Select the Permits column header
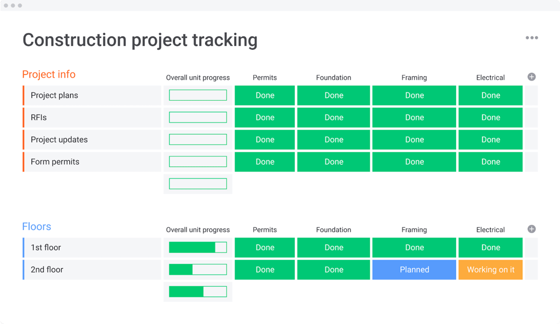Image resolution: width=560 pixels, height=324 pixels. coord(265,77)
